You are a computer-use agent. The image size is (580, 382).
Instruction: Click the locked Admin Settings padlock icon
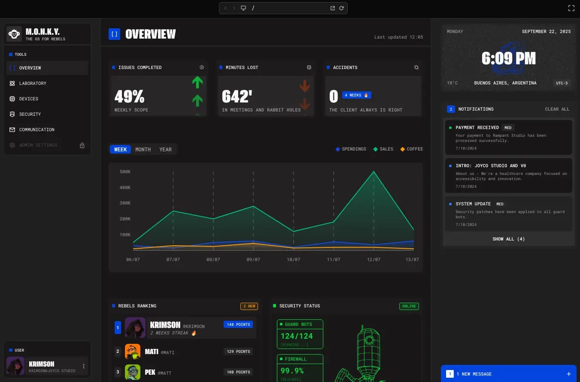coord(82,145)
